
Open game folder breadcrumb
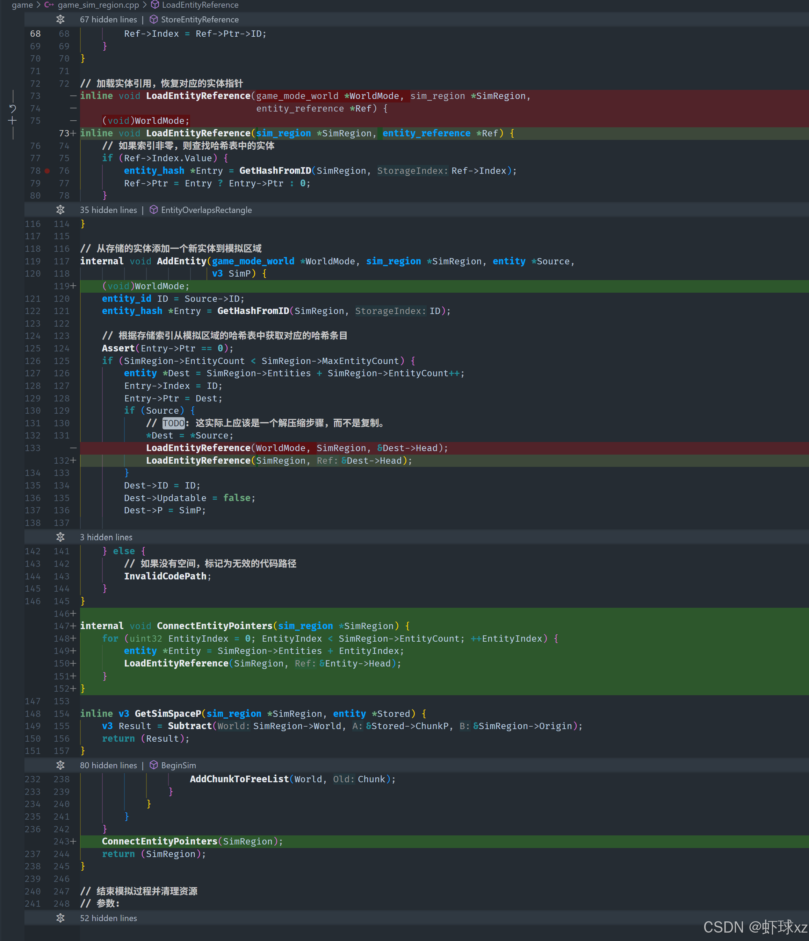(22, 5)
